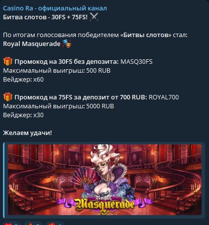Open the Casino Ra official channel name
209x225 pixels.
click(x=55, y=8)
